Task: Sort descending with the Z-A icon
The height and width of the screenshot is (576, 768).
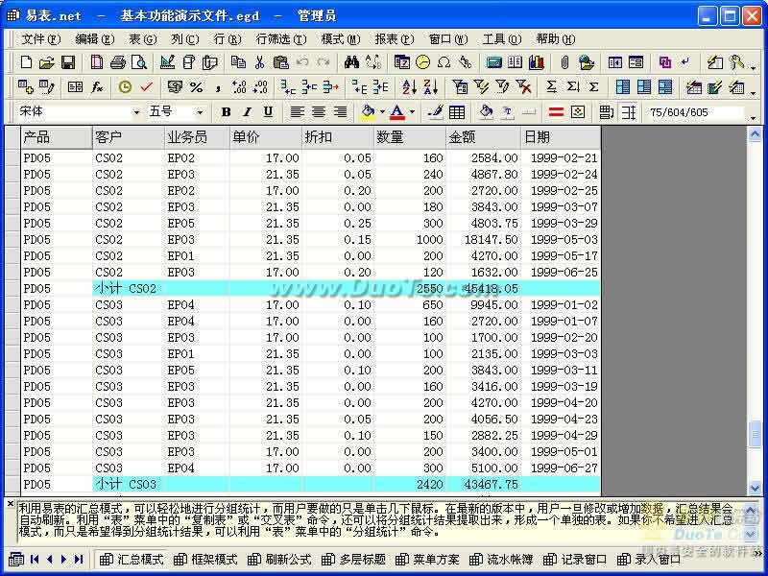Action: click(x=430, y=87)
